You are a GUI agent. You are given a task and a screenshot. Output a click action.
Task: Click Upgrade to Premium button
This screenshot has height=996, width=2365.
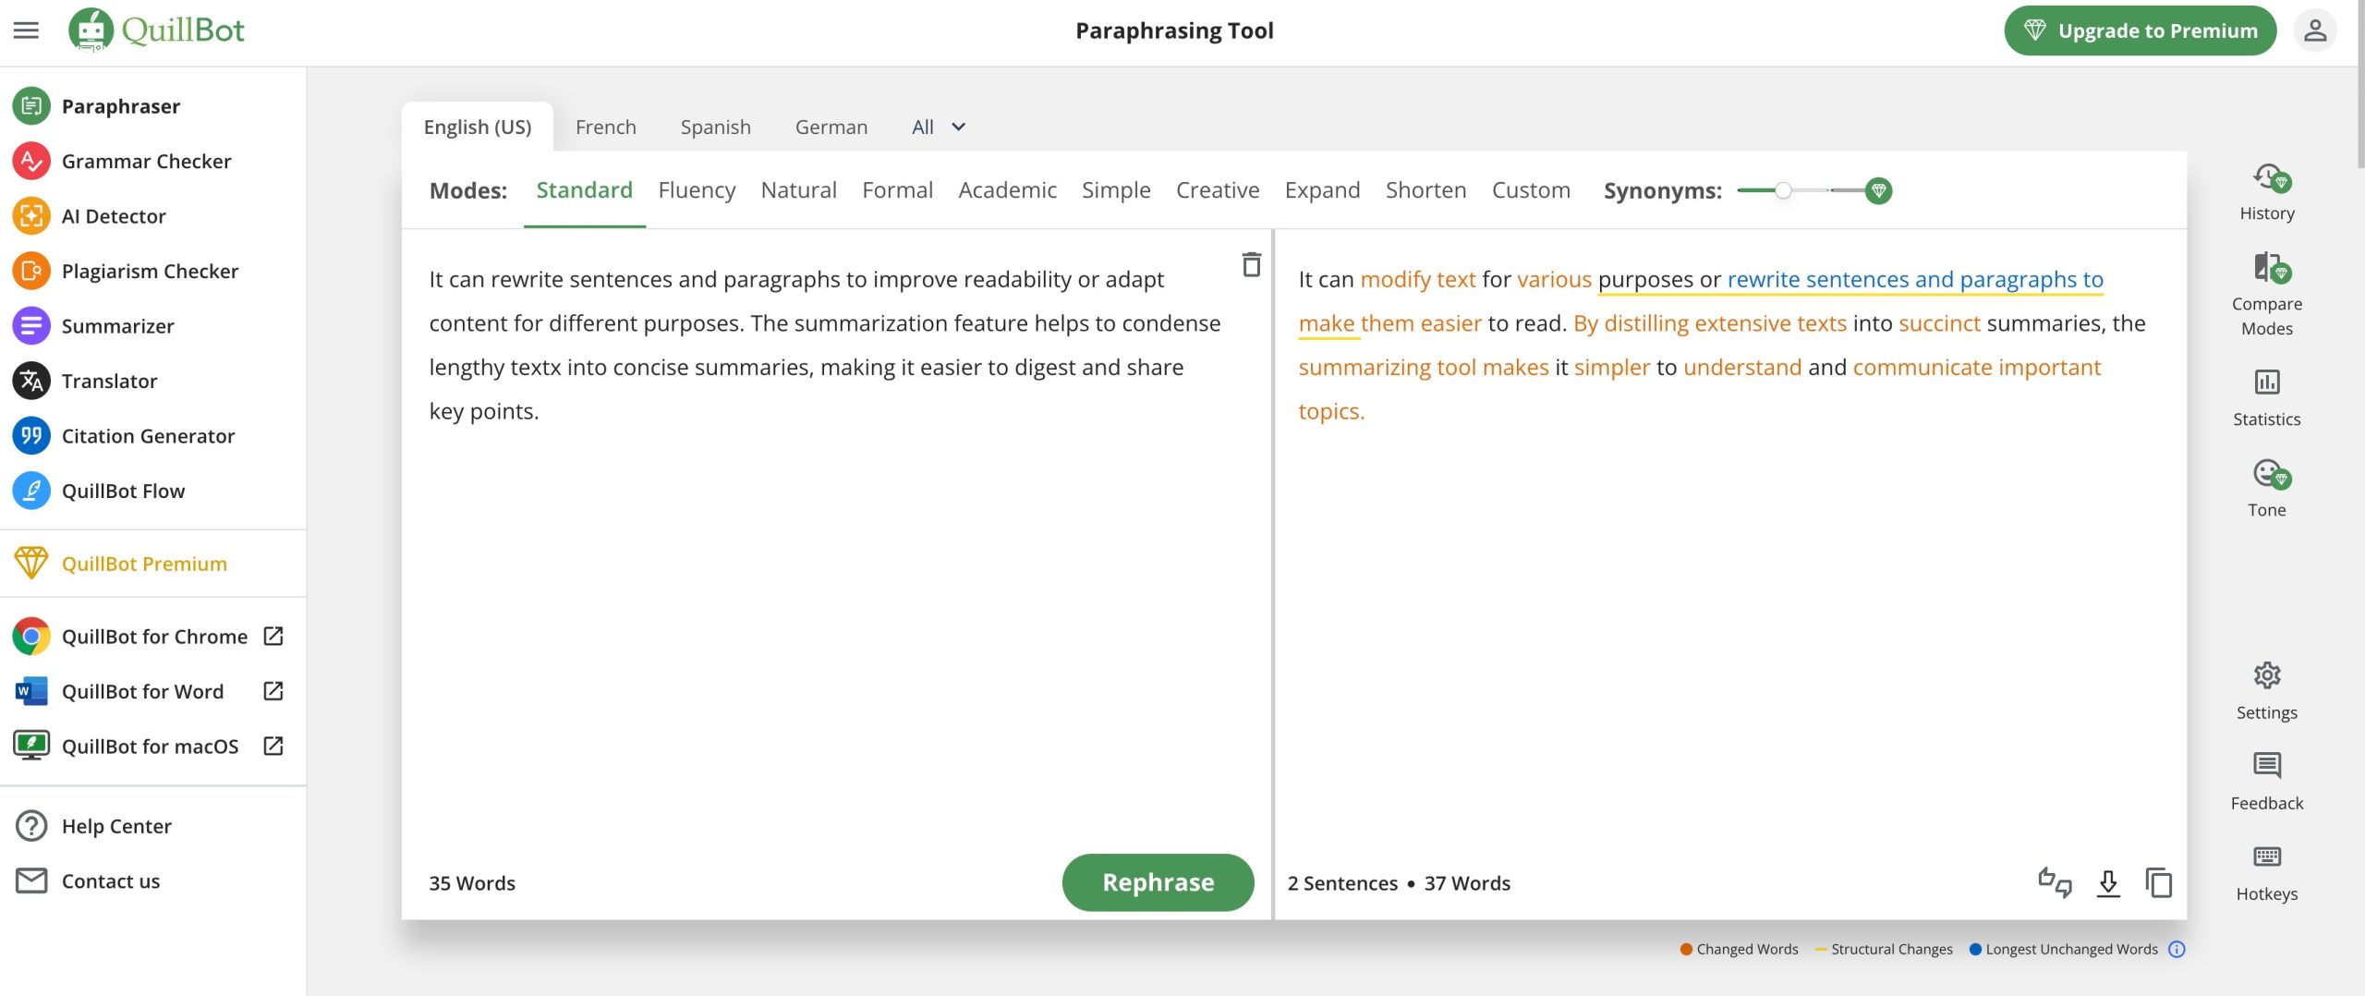2140,30
